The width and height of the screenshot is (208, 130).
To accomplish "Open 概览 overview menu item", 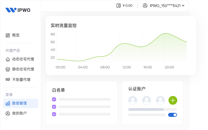I will tap(16, 35).
